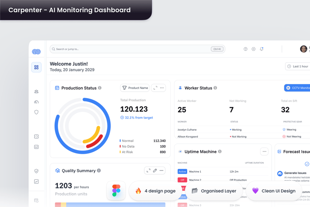Click the 32.1% from target link
The image size is (310, 207).
coord(137,118)
